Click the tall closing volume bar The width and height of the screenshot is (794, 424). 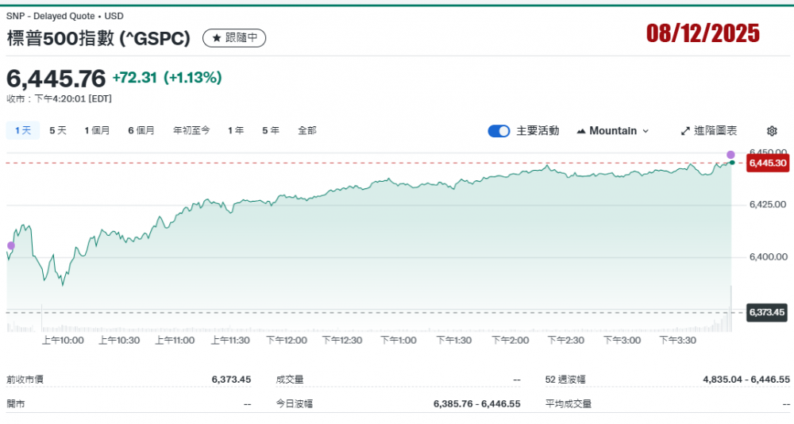730,310
